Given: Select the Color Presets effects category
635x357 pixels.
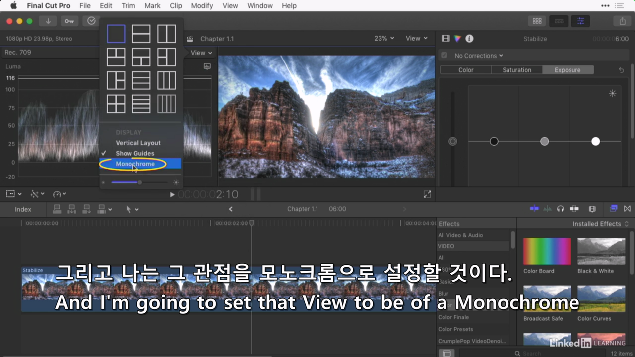Looking at the screenshot, I should [455, 329].
